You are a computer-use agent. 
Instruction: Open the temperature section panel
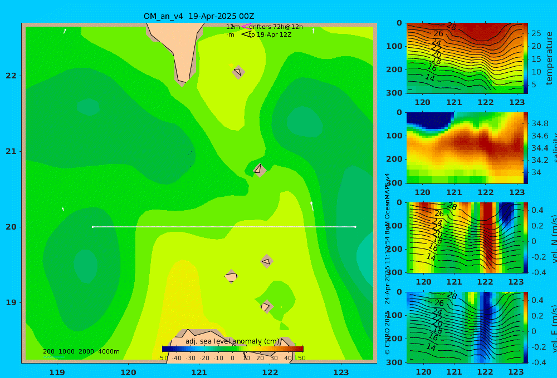tap(465, 58)
